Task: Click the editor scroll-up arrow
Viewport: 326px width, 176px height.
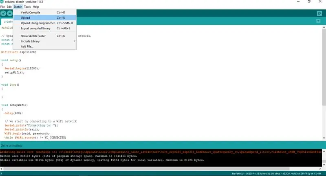Action: coord(324,27)
